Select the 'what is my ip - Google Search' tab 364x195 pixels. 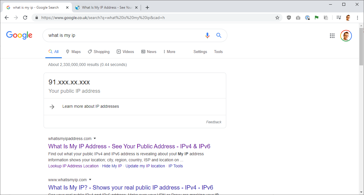(x=38, y=7)
